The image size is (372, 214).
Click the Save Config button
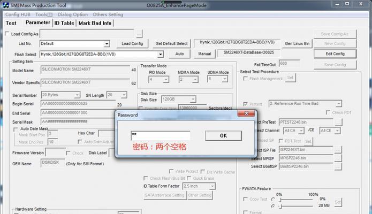335,65
